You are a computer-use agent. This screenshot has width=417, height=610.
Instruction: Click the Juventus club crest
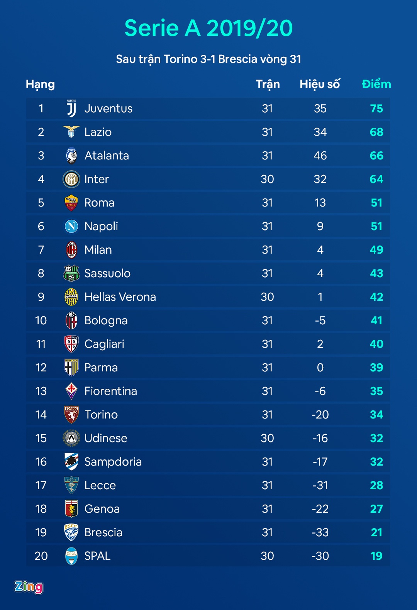coord(71,108)
